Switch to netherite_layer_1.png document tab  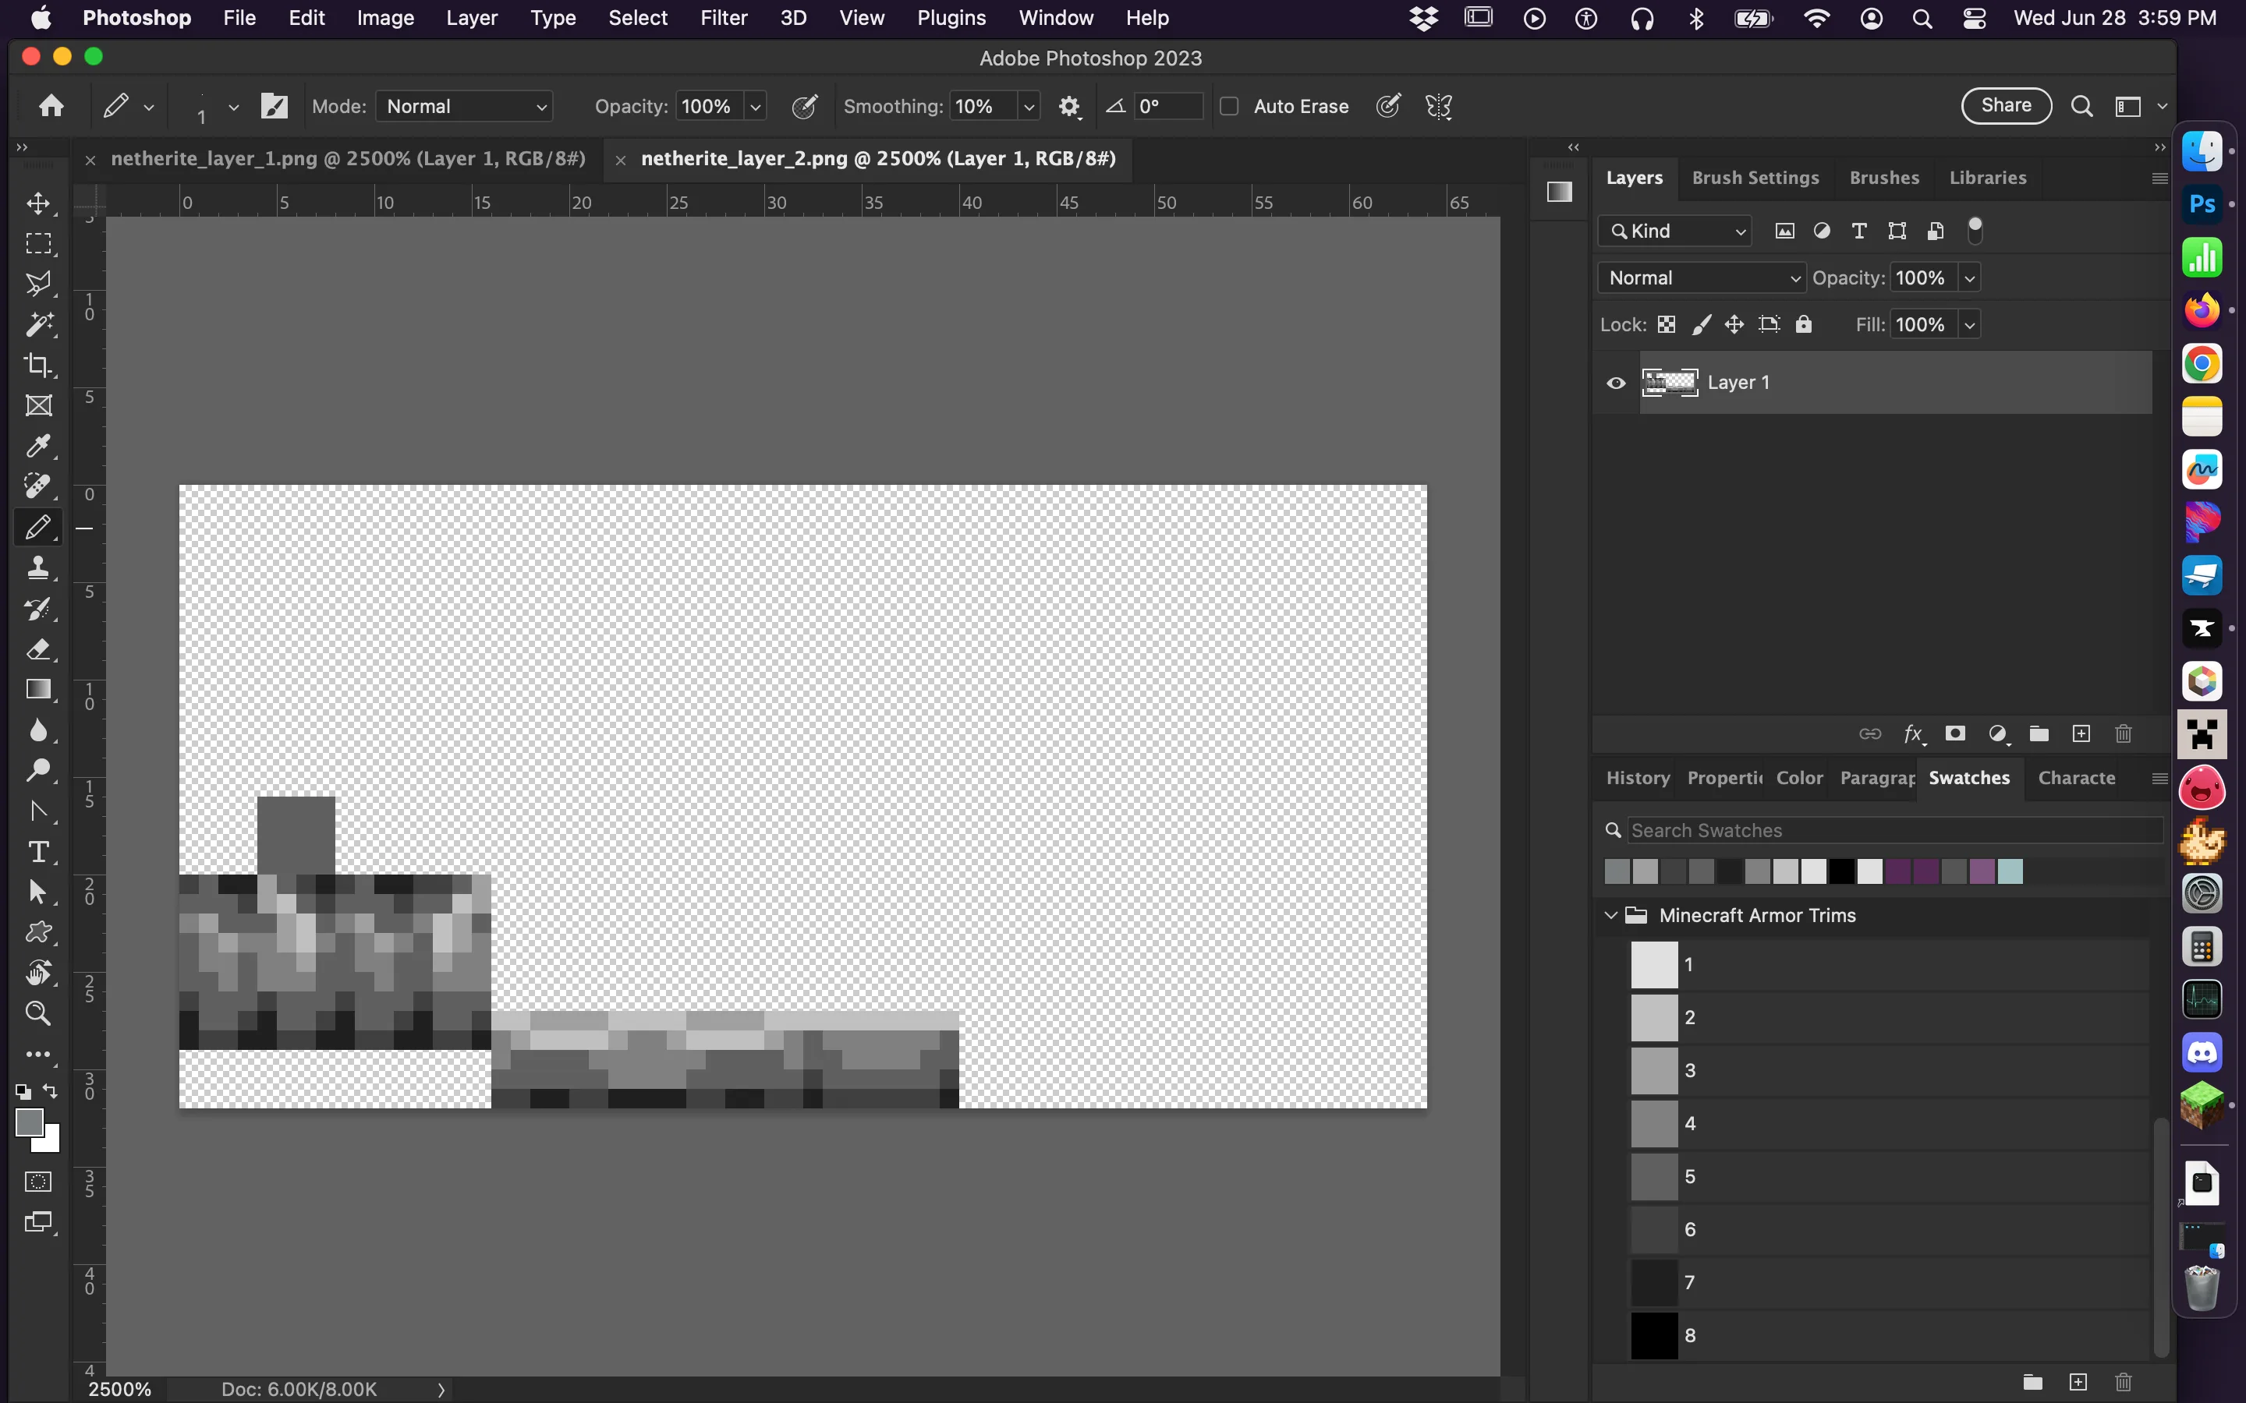pyautogui.click(x=348, y=159)
